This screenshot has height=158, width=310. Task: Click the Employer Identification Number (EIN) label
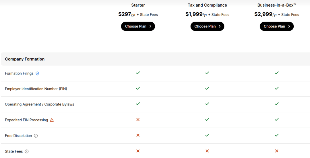point(36,89)
